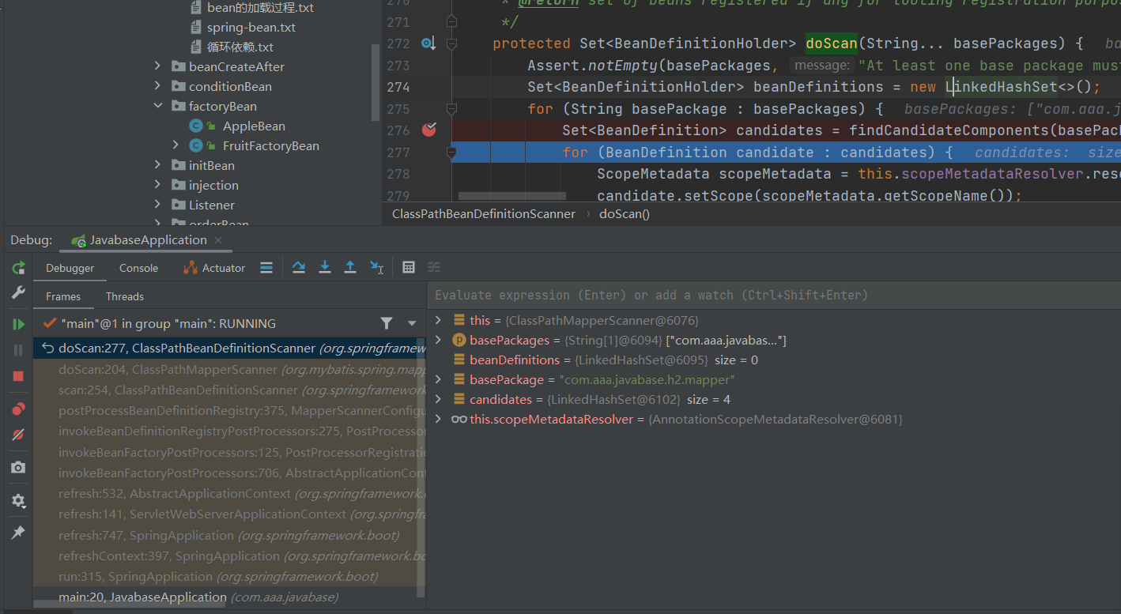Step out of current method
The image size is (1121, 614).
(x=350, y=268)
